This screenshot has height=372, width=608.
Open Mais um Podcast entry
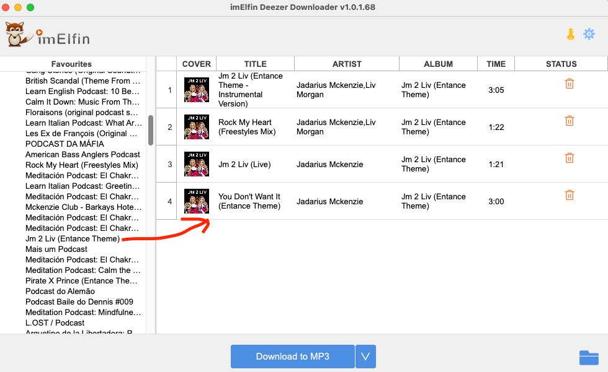56,249
